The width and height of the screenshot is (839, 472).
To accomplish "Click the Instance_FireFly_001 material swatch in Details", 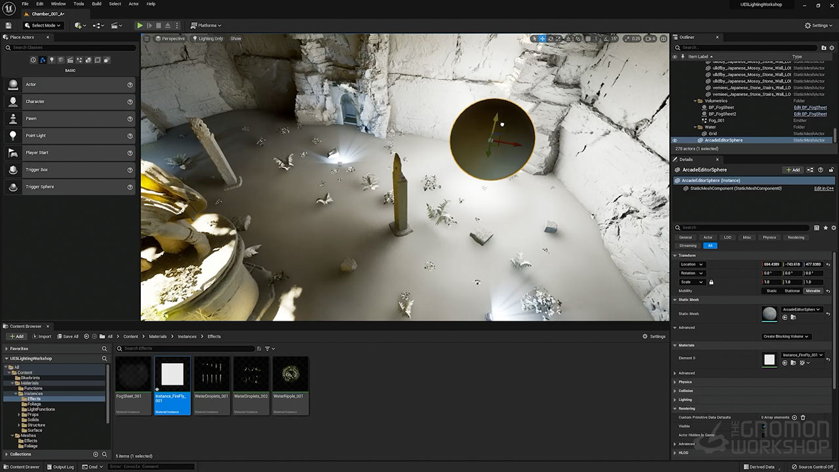I will (x=770, y=359).
